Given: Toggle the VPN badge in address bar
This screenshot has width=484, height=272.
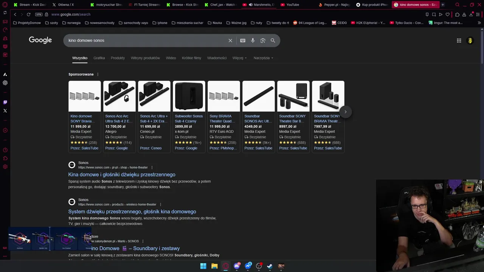Looking at the screenshot, I should tap(39, 14).
